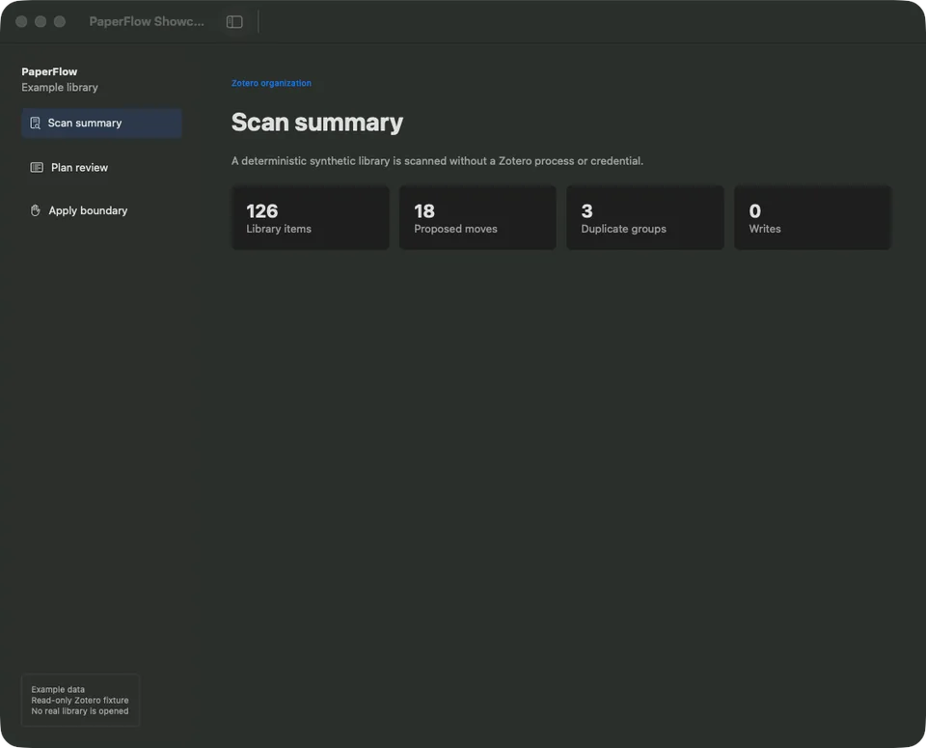Screen dimensions: 926x748
Task: Click the deterministic synthetic library description text
Action: 437,161
